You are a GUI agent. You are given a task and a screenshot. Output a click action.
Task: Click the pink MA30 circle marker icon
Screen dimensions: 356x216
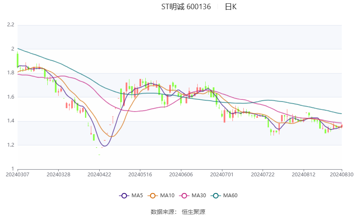tap(184, 196)
